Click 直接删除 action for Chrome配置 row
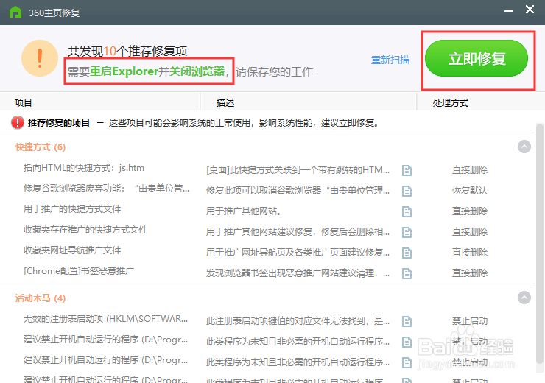This screenshot has height=383, width=545. tap(470, 273)
